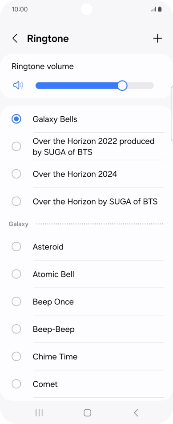Select Over the Horizon 2024 radio button
The image size is (173, 424).
[16, 174]
